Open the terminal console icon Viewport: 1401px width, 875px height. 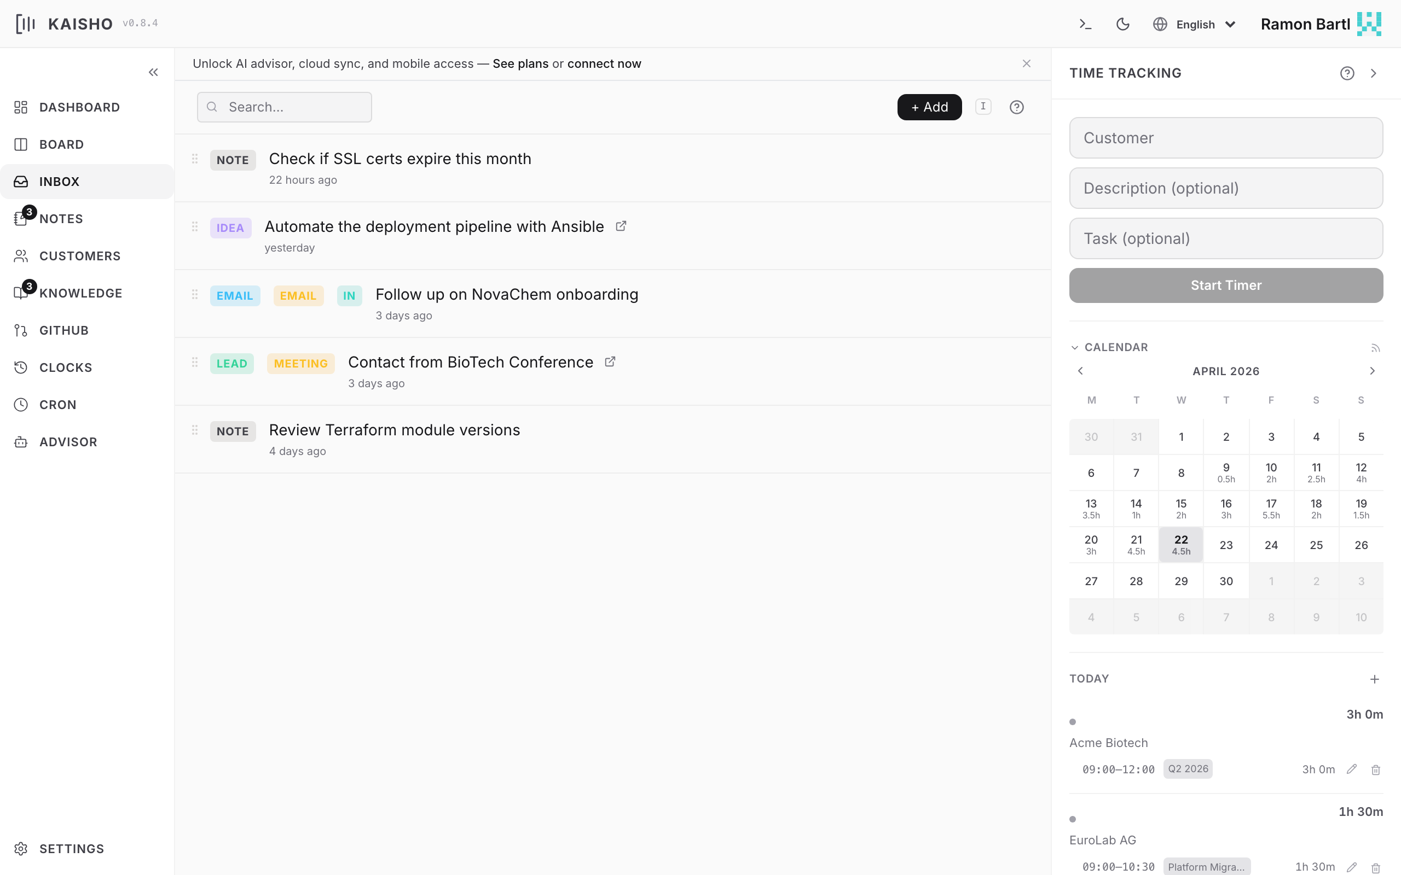[x=1085, y=24]
